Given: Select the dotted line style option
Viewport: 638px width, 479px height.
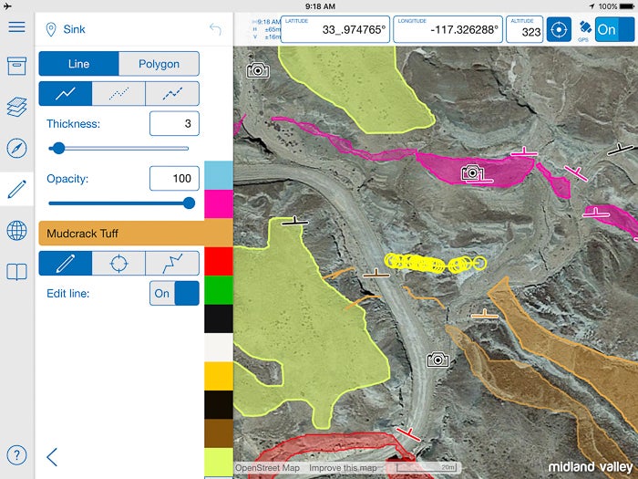Looking at the screenshot, I should tap(118, 93).
